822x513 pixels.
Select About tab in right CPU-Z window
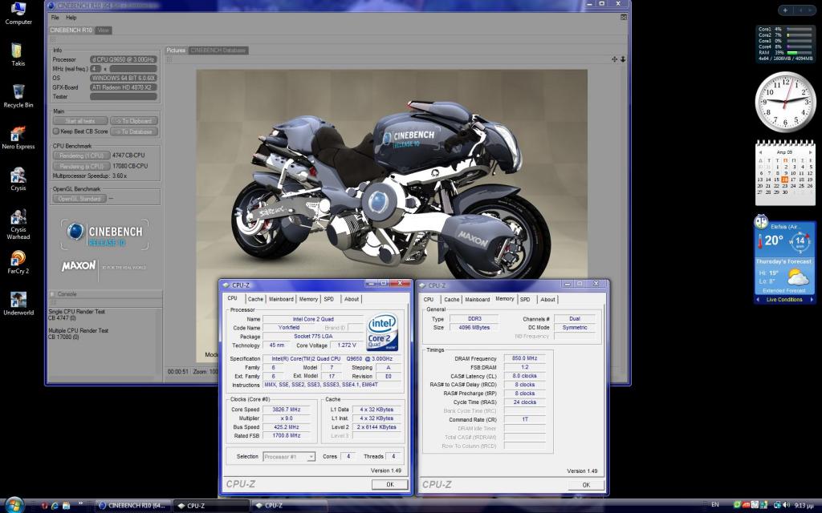pyautogui.click(x=547, y=300)
